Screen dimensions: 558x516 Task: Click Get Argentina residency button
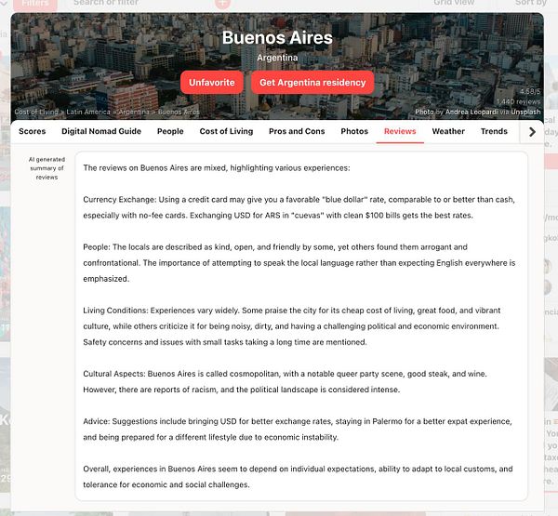(x=312, y=83)
